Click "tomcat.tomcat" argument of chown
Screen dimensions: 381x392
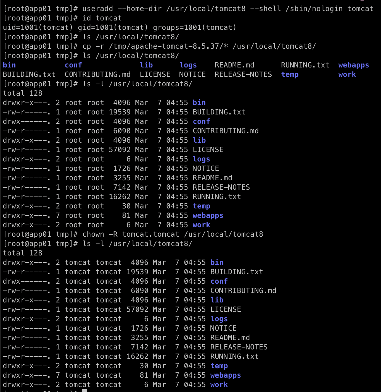point(151,234)
